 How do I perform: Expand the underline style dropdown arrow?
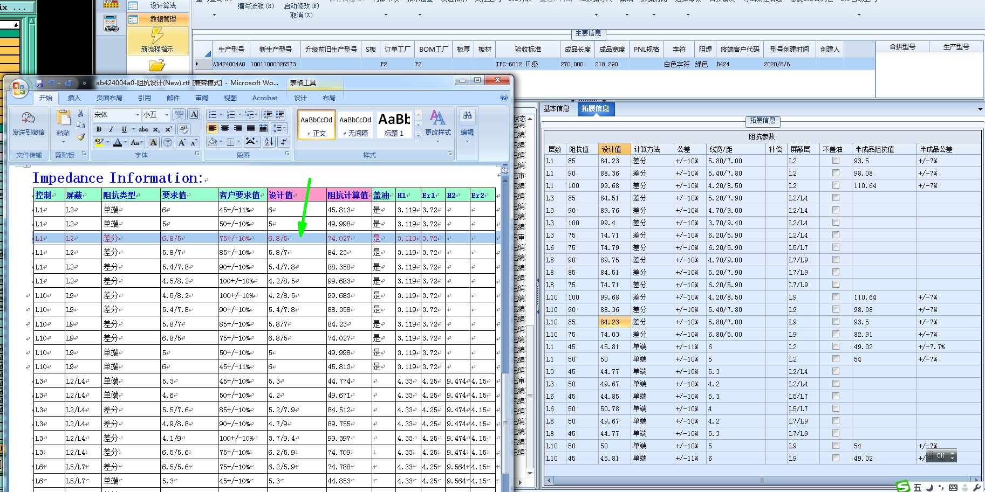tap(133, 129)
